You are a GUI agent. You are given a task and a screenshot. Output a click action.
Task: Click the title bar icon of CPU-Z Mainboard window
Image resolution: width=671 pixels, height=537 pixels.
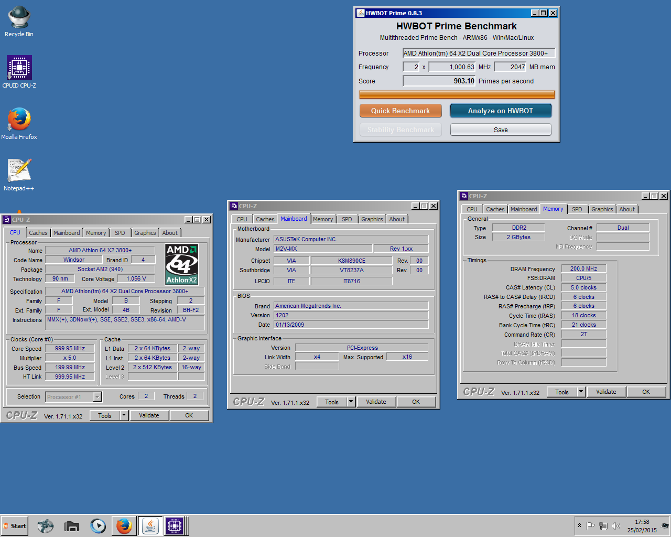point(234,206)
